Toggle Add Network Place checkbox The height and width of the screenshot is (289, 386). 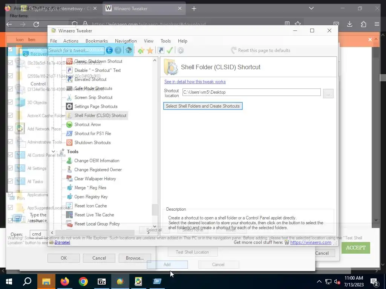(x=10, y=129)
